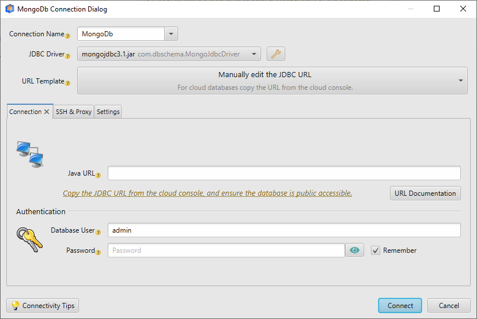Viewport: 477px width, 319px height.
Task: Click the JDBC Driver help icon
Action: click(68, 56)
